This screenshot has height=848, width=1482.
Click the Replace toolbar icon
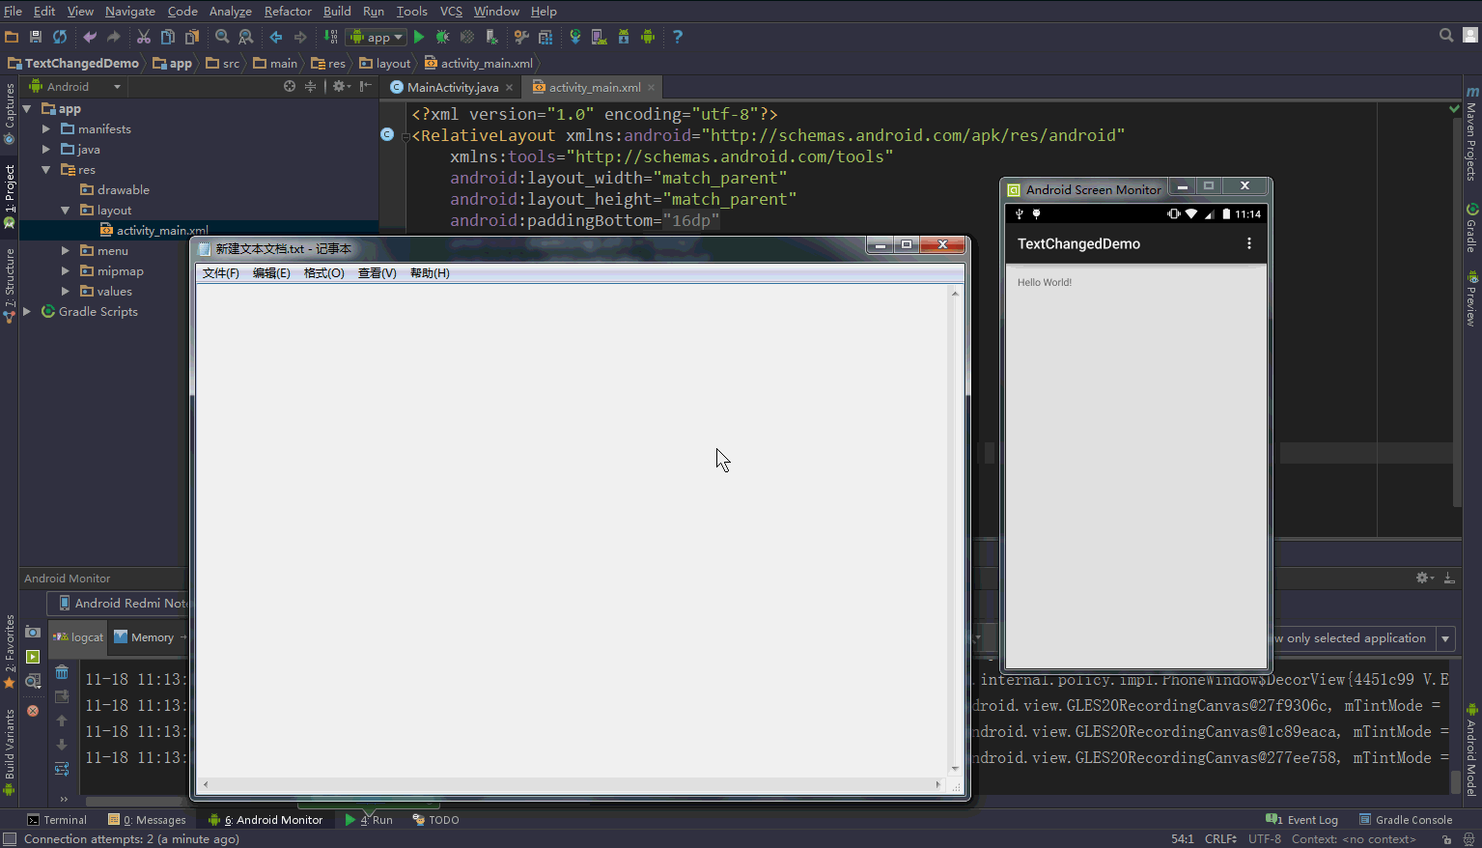point(246,37)
